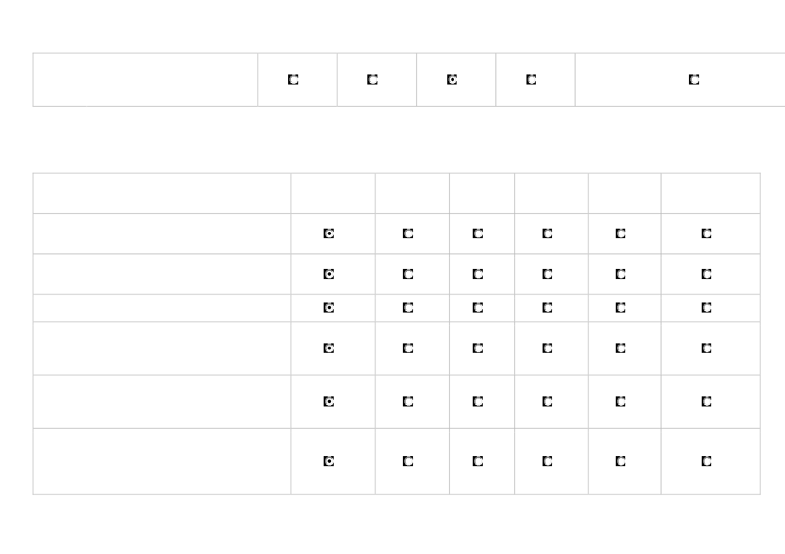Image resolution: width=785 pixels, height=554 pixels.
Task: Choose last-column radio in first grid row
Action: [706, 234]
